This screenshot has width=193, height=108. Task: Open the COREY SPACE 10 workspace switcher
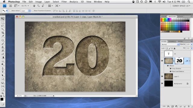181,6
